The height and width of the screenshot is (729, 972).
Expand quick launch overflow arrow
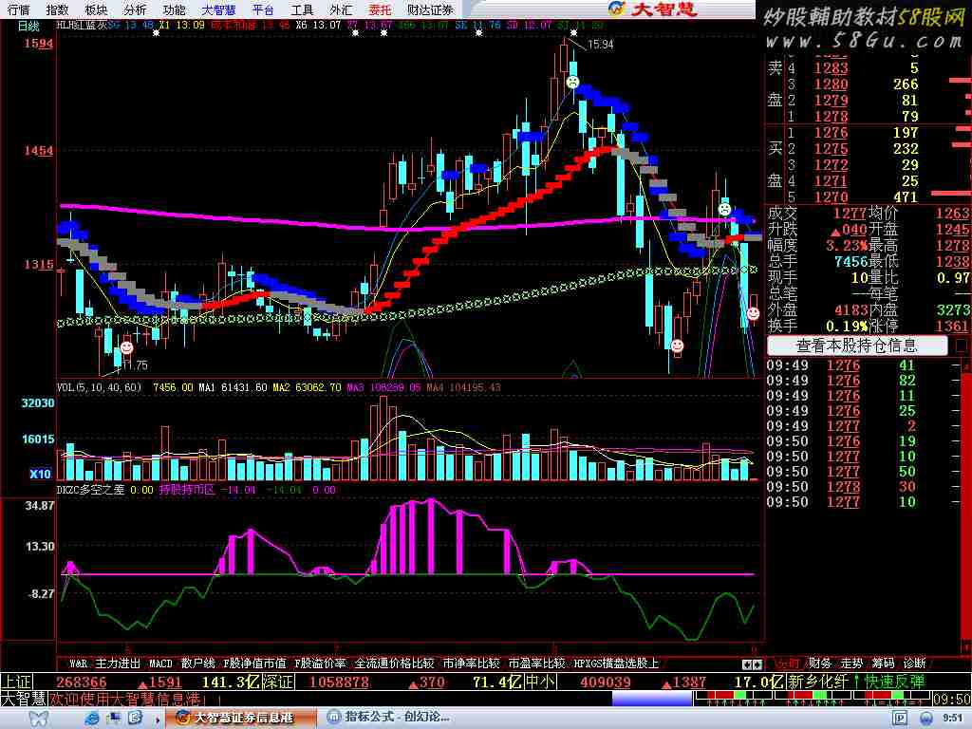(x=158, y=720)
